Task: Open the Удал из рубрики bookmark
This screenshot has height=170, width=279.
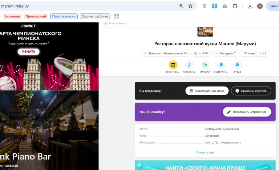Action: click(x=95, y=16)
